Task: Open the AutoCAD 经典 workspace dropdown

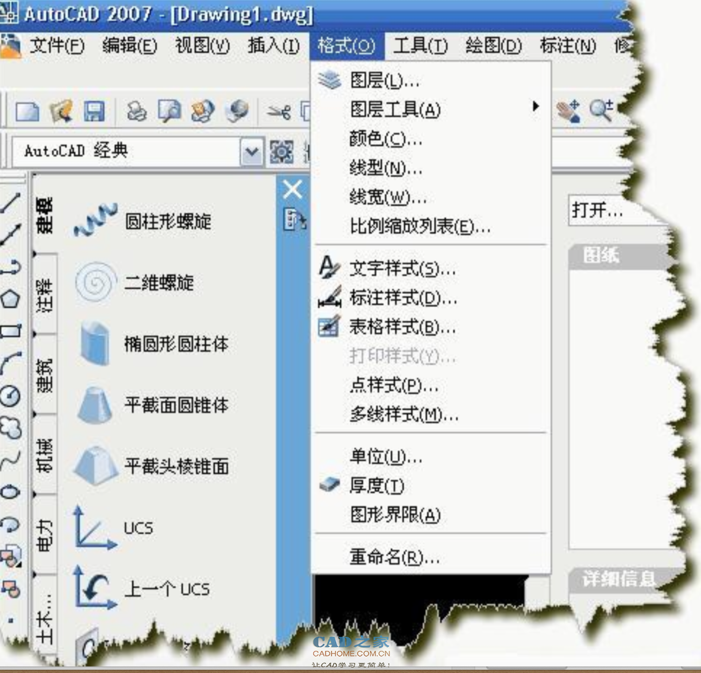Action: (x=251, y=151)
